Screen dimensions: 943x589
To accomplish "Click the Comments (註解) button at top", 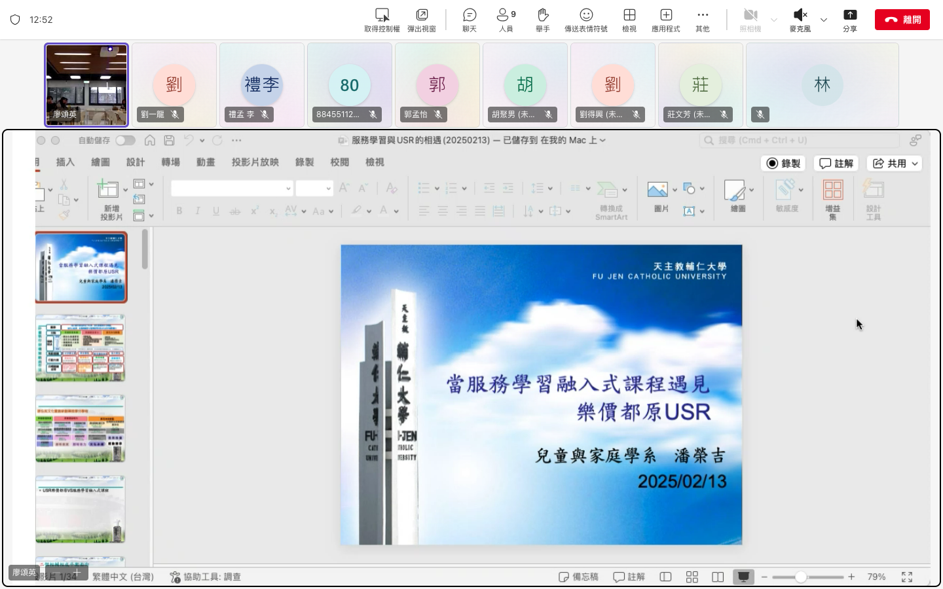I will (836, 164).
